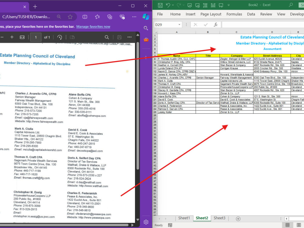304x228 pixels.
Task: Select the yellow 'Street Address' header cell
Action: pos(272,56)
